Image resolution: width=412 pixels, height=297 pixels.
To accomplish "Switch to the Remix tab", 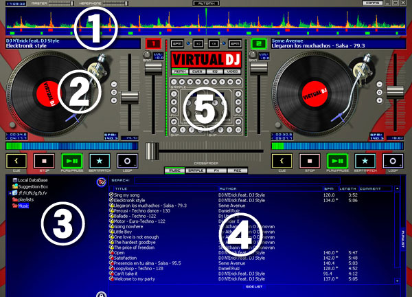I will [x=180, y=71].
